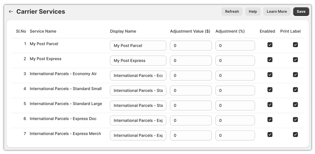Click the Learn More button
The height and width of the screenshot is (154, 315).
tap(277, 12)
